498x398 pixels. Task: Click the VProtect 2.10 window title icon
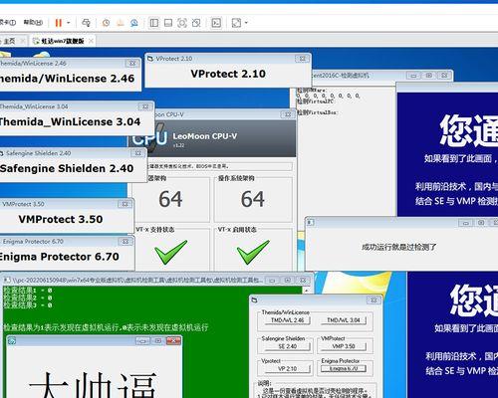tap(150, 59)
